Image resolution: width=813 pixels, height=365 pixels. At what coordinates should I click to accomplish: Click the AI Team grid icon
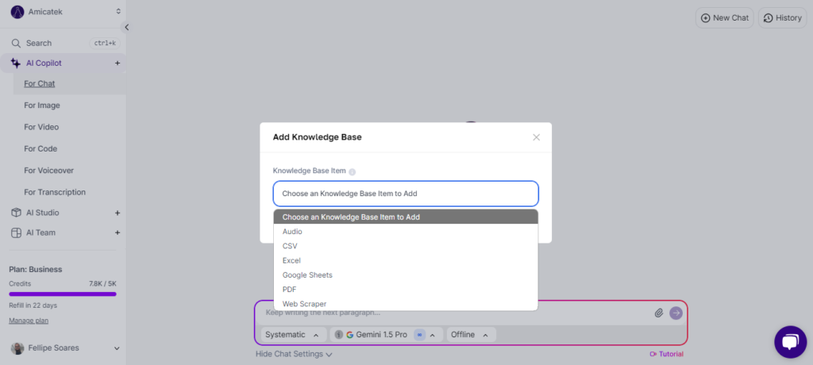tap(16, 232)
